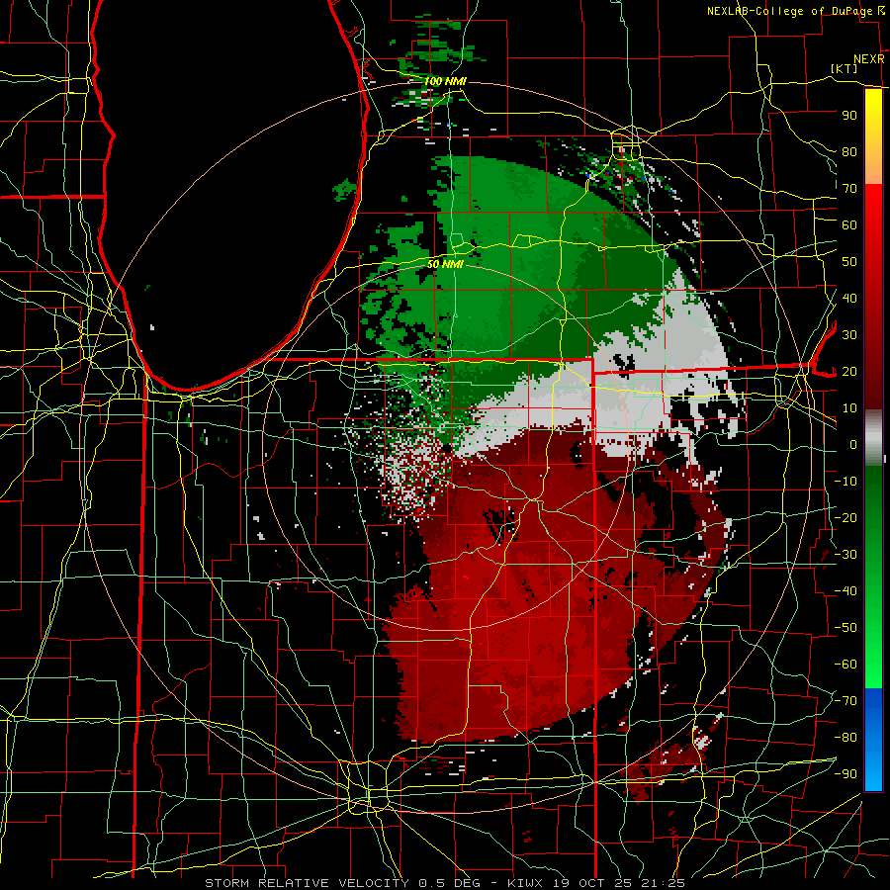Click the NEXR label above the color scale
890x890 pixels.
click(x=868, y=59)
